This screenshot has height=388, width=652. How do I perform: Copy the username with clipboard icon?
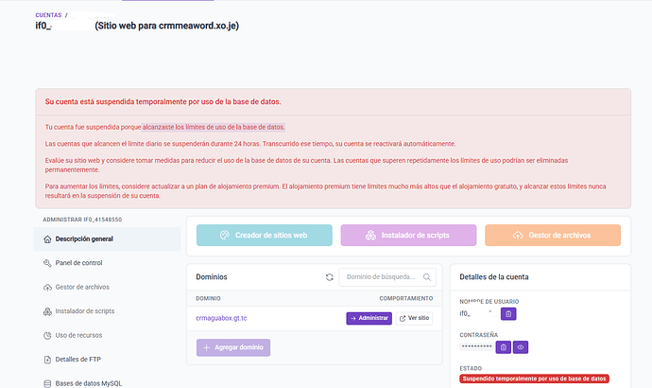(x=508, y=314)
